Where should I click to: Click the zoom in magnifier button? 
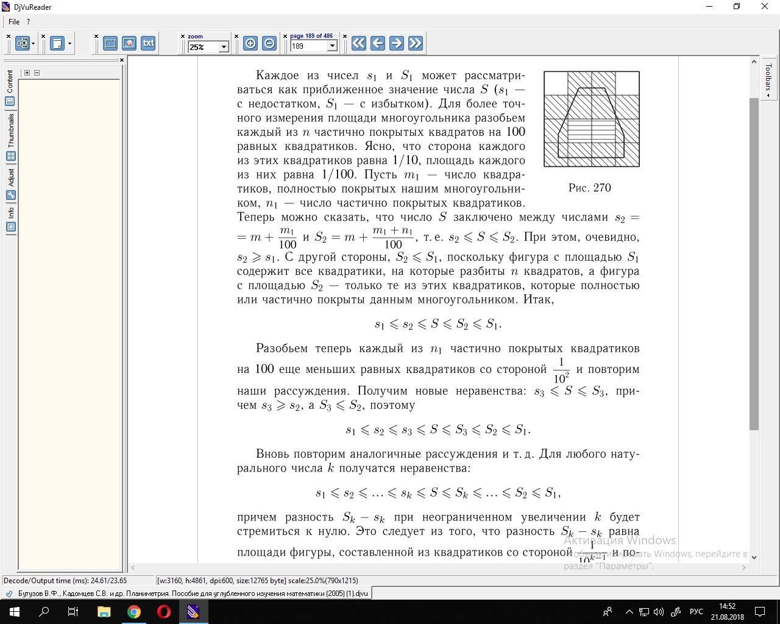[250, 43]
